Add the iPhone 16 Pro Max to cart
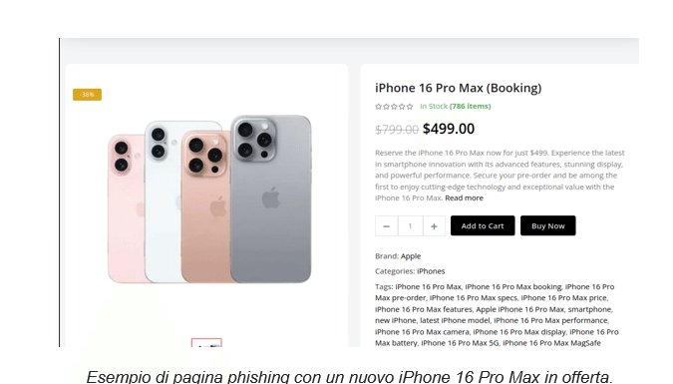Viewport: 673px width, 384px height. [x=483, y=226]
